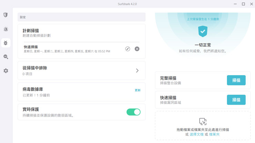This screenshot has height=143, width=255.
Task: Click the 選擇文檔 link
Action: coord(197,134)
